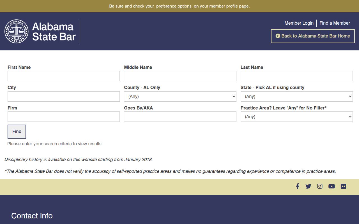Focus the Middle Name input field
The width and height of the screenshot is (359, 224).
tap(180, 76)
